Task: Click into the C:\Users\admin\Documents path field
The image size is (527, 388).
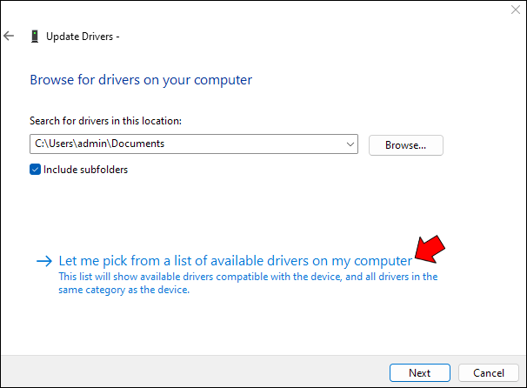Action: [x=174, y=144]
